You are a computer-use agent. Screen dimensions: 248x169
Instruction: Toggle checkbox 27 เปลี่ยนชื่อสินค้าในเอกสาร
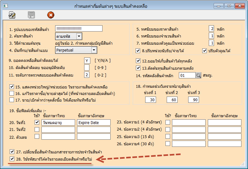point(12,152)
